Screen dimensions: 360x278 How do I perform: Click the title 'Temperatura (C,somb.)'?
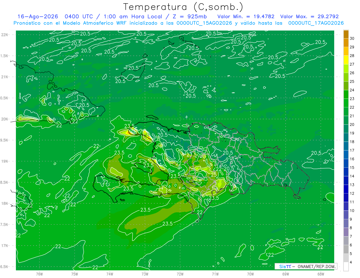pyautogui.click(x=183, y=7)
